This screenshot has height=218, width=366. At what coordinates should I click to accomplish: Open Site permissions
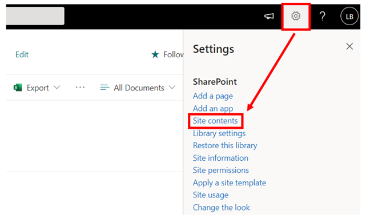click(221, 171)
